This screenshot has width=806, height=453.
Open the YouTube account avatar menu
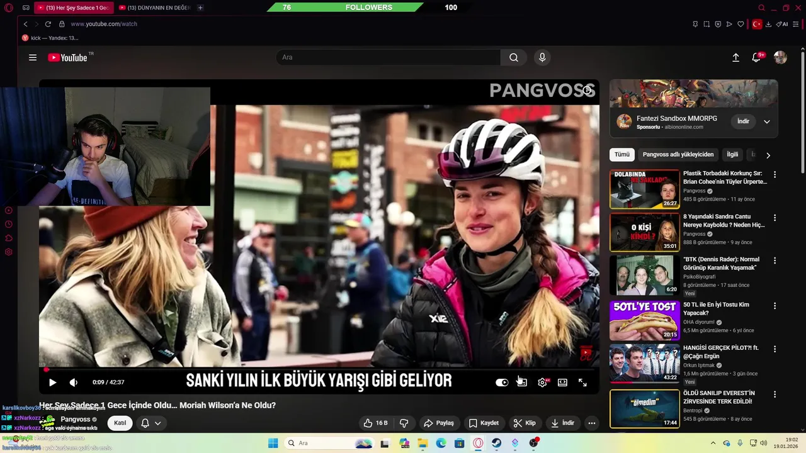tap(780, 57)
